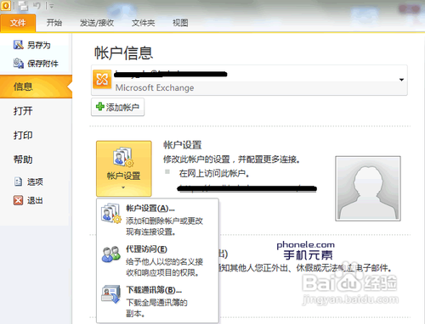Click the 另存为 save-as icon
The height and width of the screenshot is (324, 425).
click(18, 45)
